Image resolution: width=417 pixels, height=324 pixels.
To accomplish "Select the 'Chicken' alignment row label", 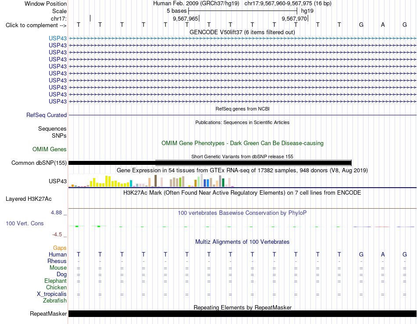I will pyautogui.click(x=56, y=287).
